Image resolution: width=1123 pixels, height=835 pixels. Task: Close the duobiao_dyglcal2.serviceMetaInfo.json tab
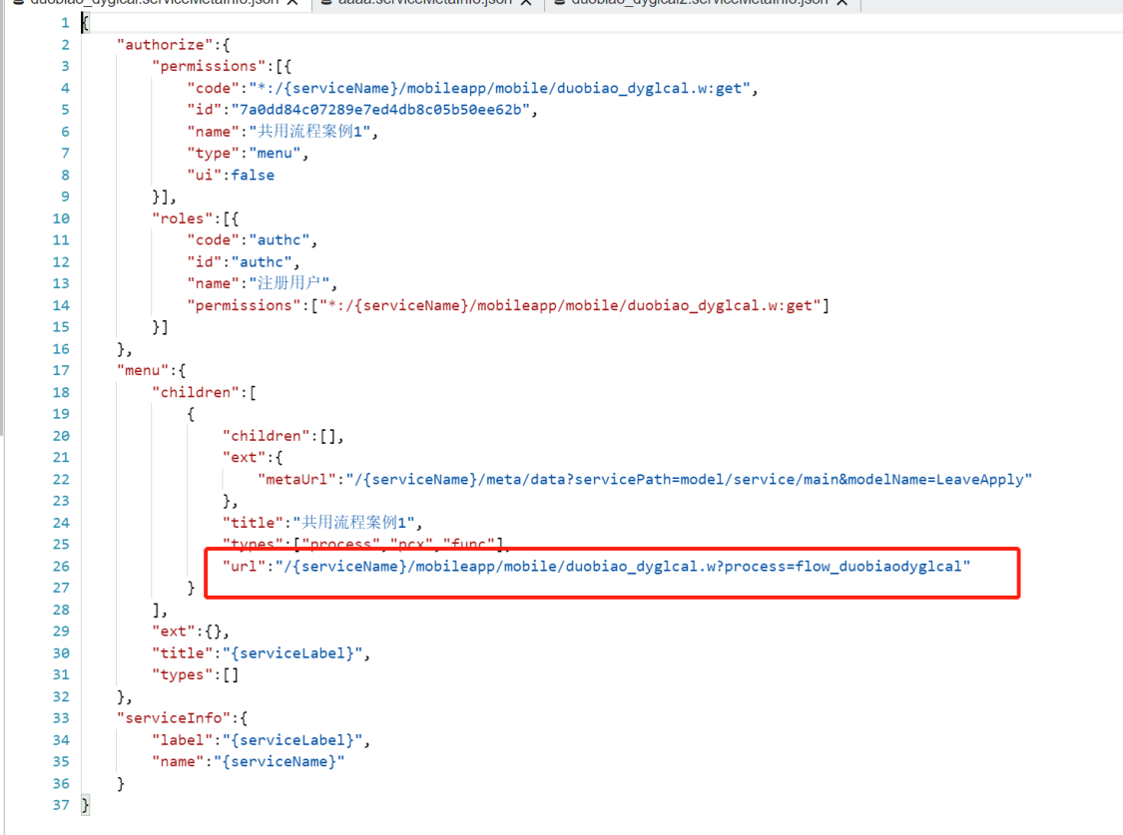[842, 4]
